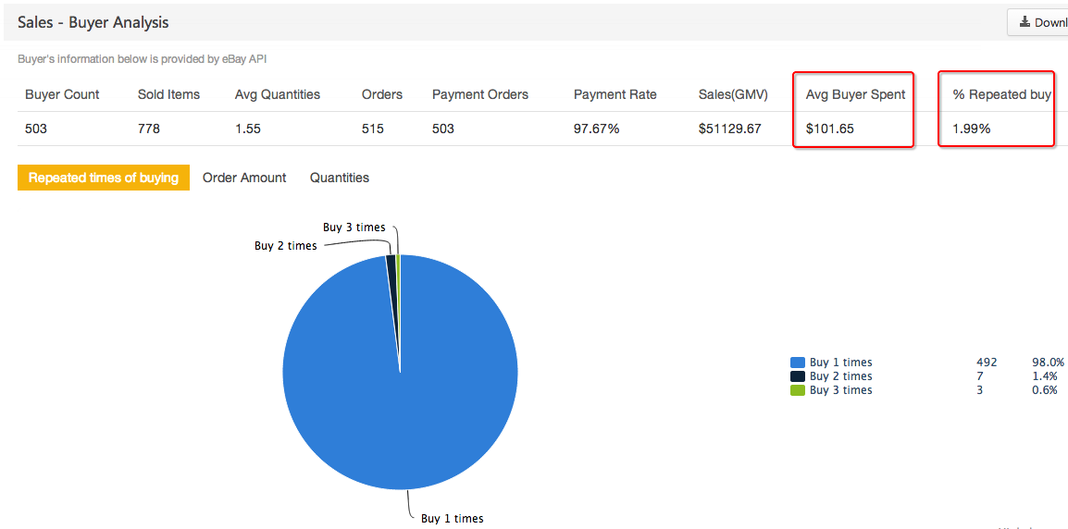Click the Buyer Count column header
This screenshot has width=1068, height=529.
click(62, 94)
